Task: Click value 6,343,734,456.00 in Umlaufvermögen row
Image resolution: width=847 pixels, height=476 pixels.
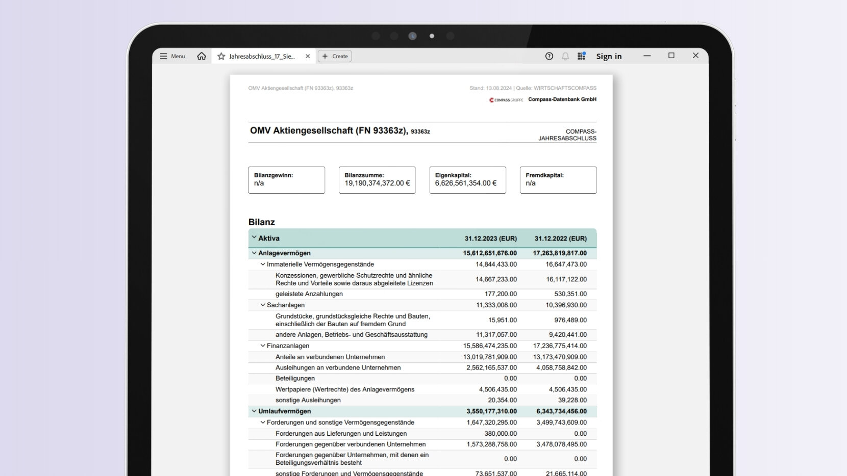Action: (x=561, y=411)
